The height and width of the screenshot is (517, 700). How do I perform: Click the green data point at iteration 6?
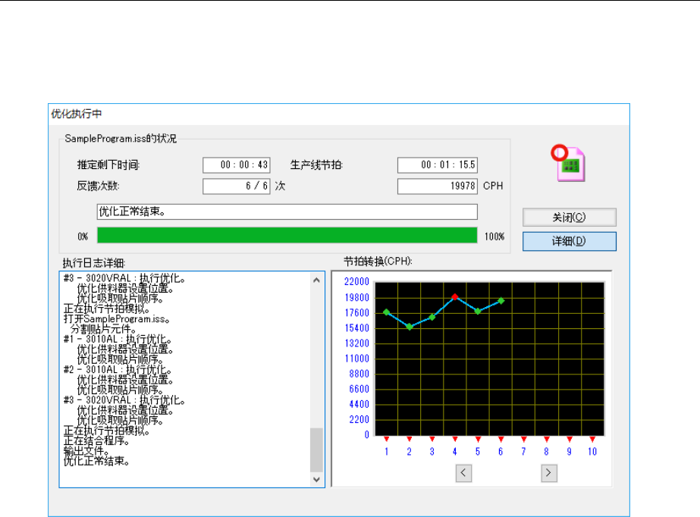pyautogui.click(x=501, y=301)
